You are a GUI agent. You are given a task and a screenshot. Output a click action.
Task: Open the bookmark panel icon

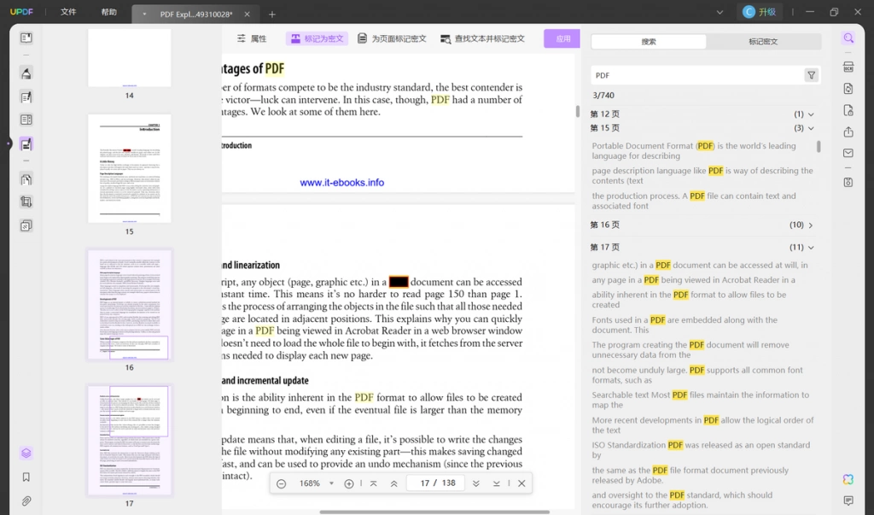tap(26, 477)
